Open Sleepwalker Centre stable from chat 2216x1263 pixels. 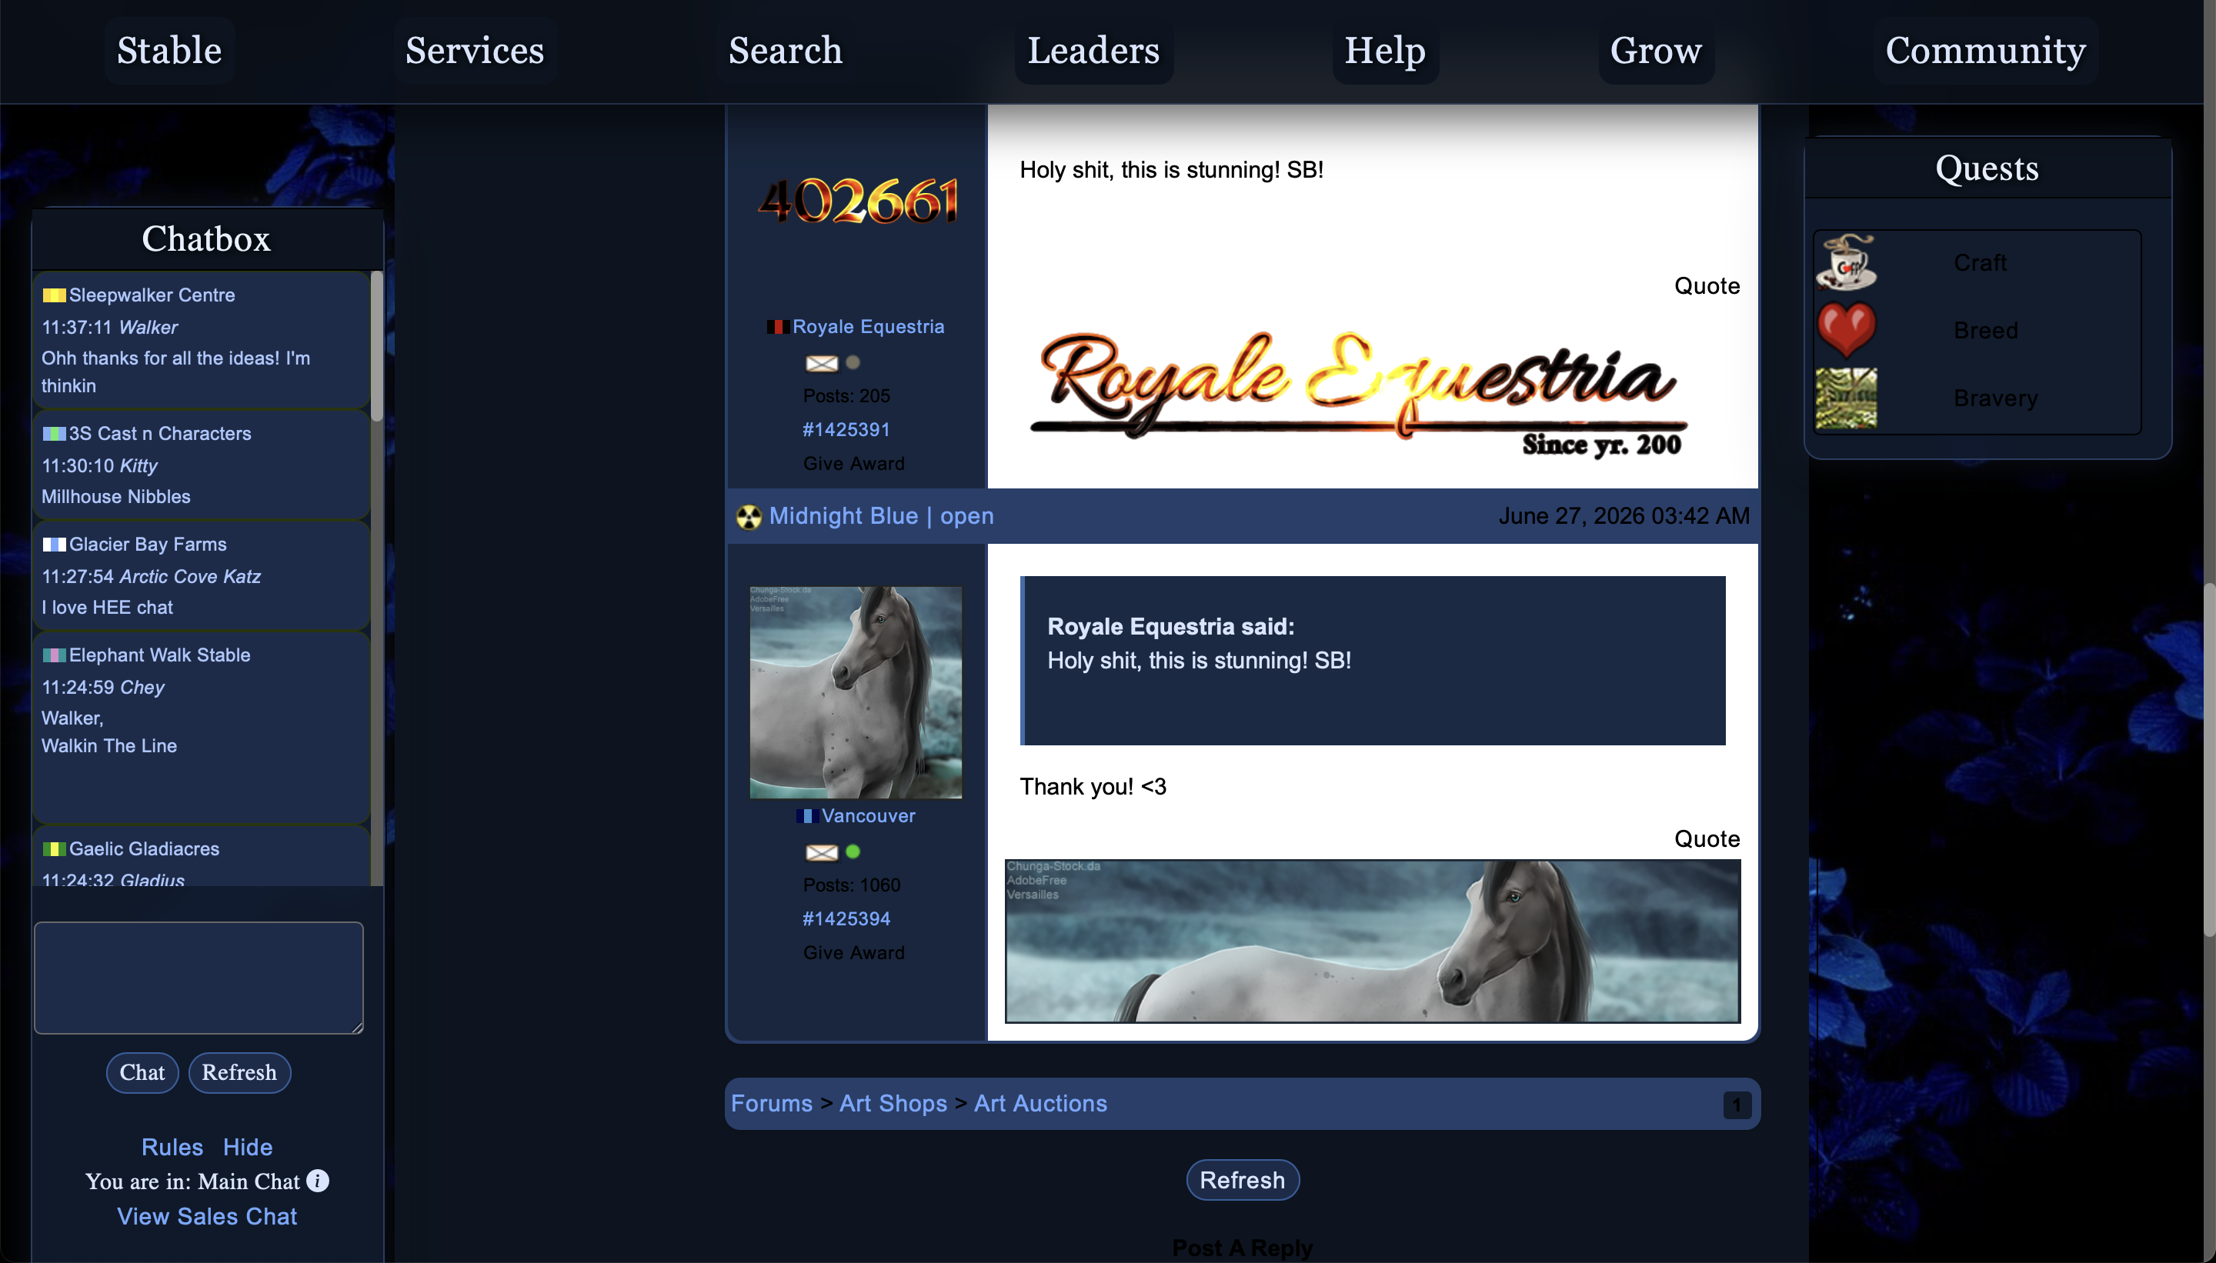[x=152, y=295]
